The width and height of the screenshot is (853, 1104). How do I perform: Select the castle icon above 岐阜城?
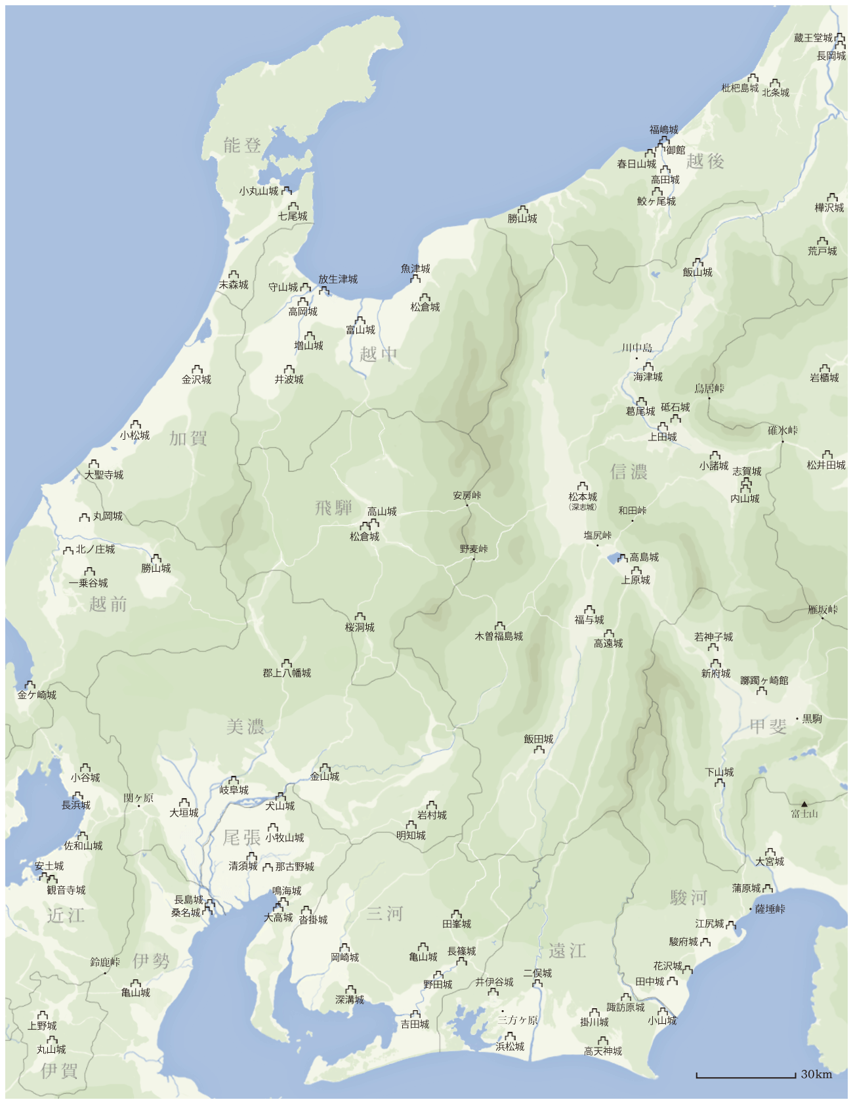[x=234, y=780]
